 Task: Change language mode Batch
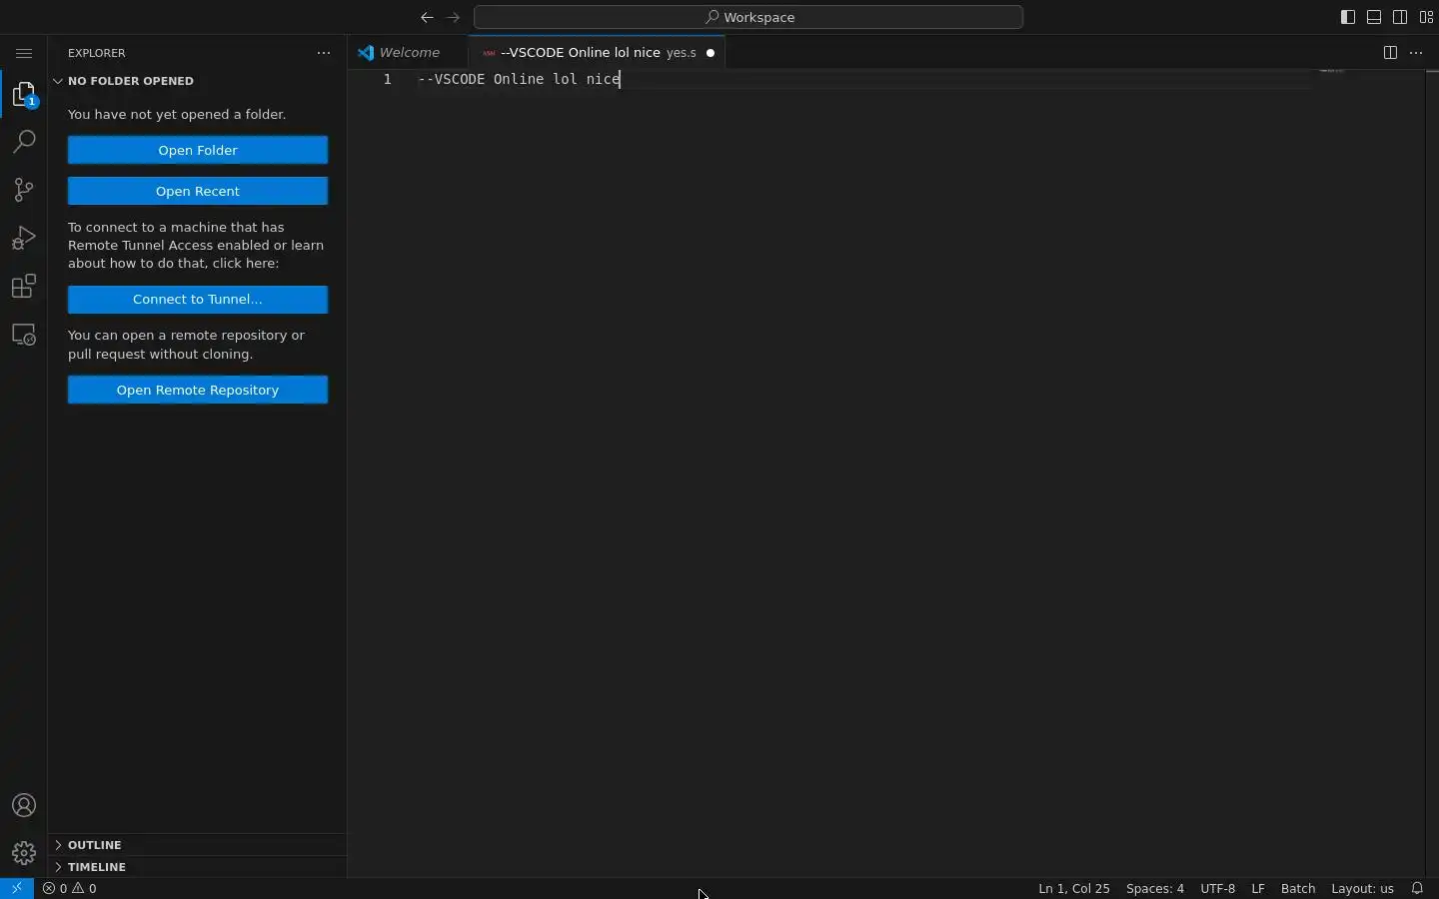point(1299,888)
